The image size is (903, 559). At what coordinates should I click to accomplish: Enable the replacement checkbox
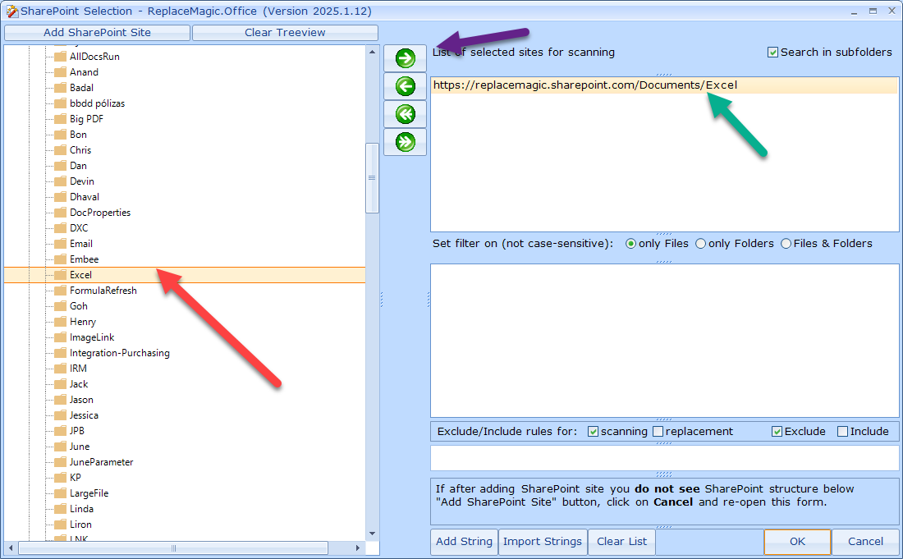(x=658, y=432)
